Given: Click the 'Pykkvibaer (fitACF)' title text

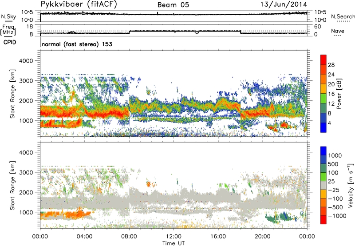Looking at the screenshot, I should tap(79, 4).
